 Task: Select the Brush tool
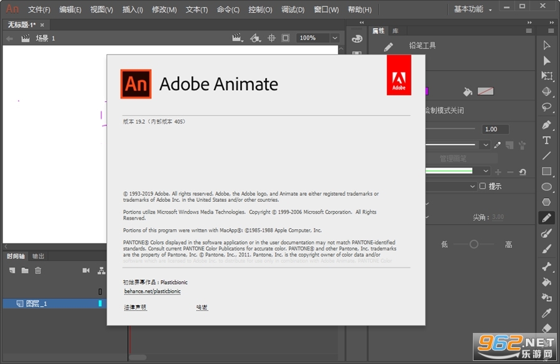pyautogui.click(x=546, y=248)
